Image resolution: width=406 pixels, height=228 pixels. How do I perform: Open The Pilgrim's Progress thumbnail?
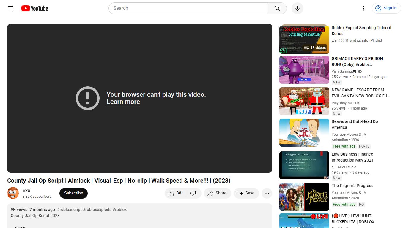pos(304,197)
